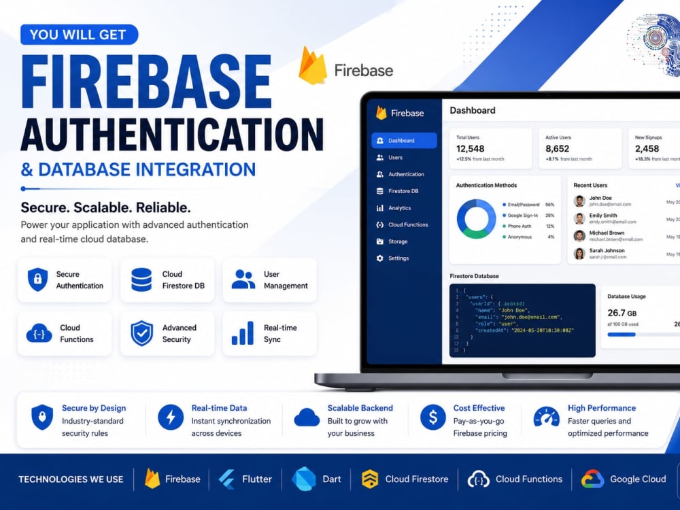The image size is (680, 510).
Task: Click the Cost Effective dollar icon
Action: click(432, 418)
